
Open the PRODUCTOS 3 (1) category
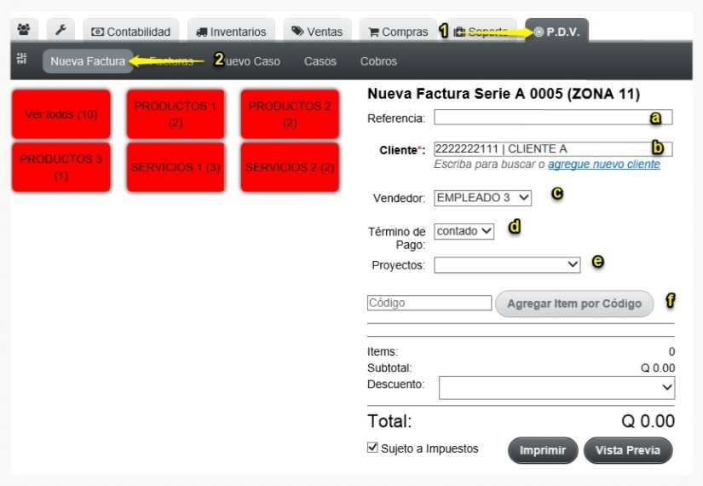[61, 167]
